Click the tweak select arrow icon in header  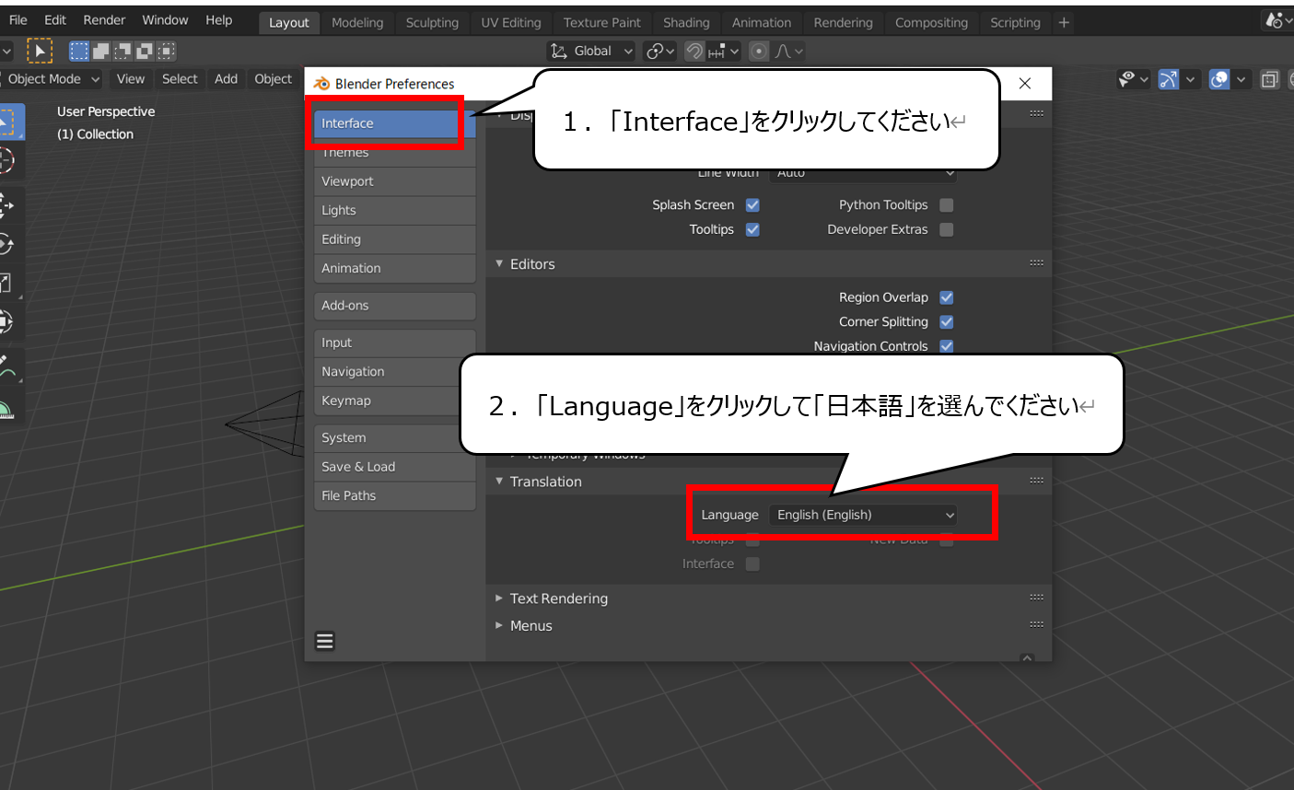(40, 51)
